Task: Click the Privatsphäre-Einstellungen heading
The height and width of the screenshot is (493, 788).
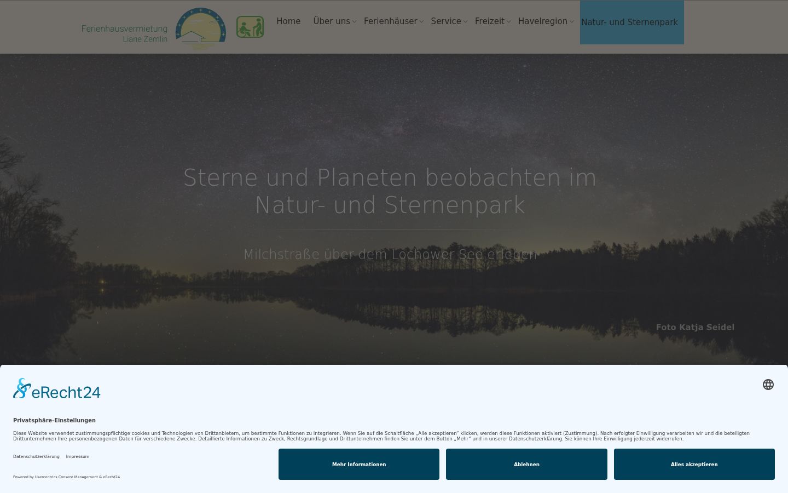Action: click(54, 420)
